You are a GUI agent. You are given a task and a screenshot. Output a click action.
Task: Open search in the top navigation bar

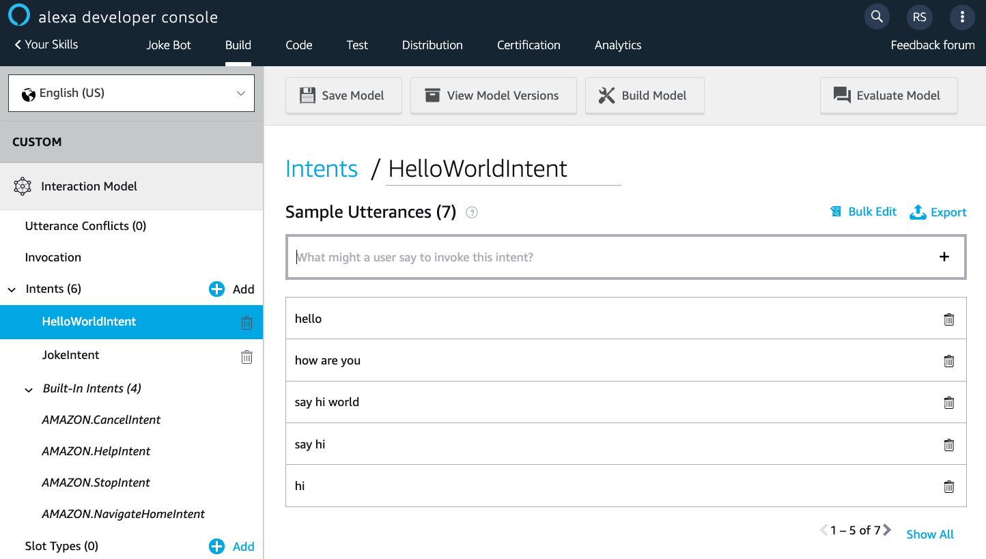point(877,16)
